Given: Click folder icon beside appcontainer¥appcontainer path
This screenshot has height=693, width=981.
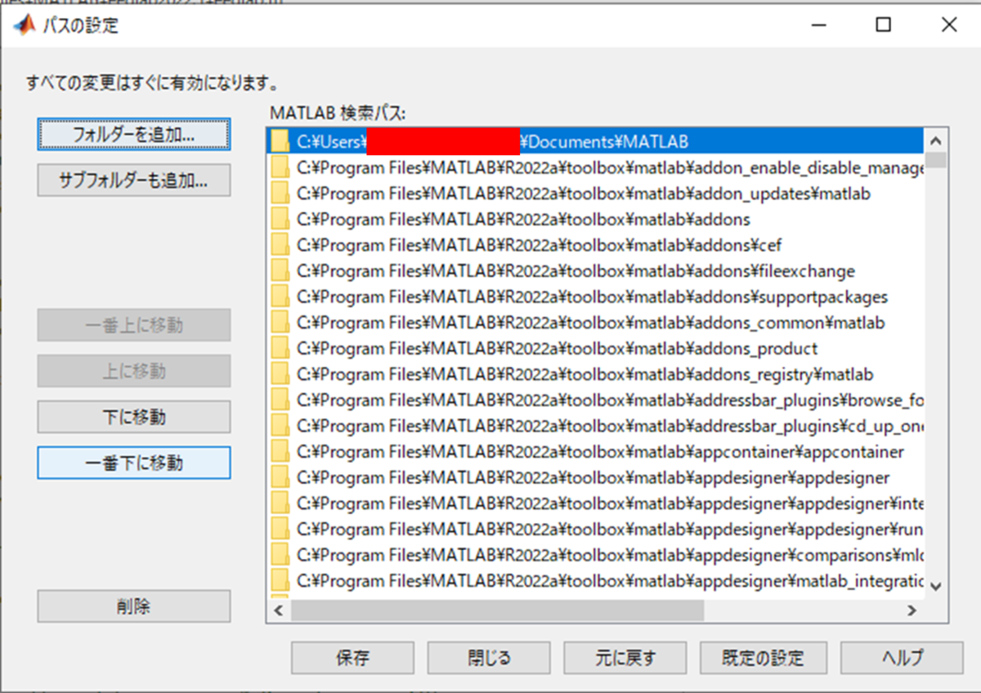Looking at the screenshot, I should [x=280, y=452].
